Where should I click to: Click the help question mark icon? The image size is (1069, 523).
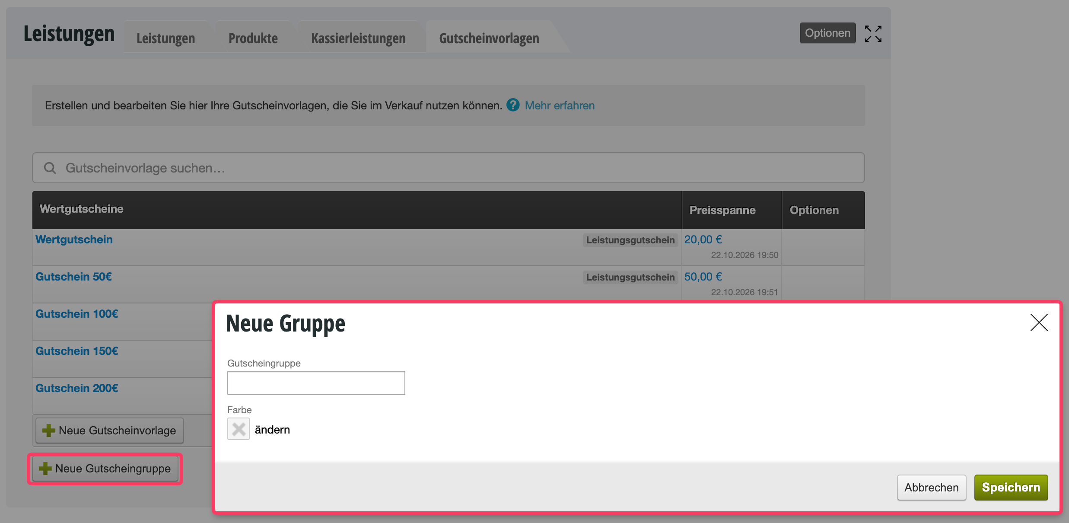(x=513, y=105)
